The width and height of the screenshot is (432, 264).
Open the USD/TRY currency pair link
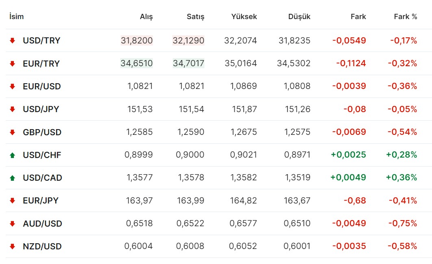41,41
